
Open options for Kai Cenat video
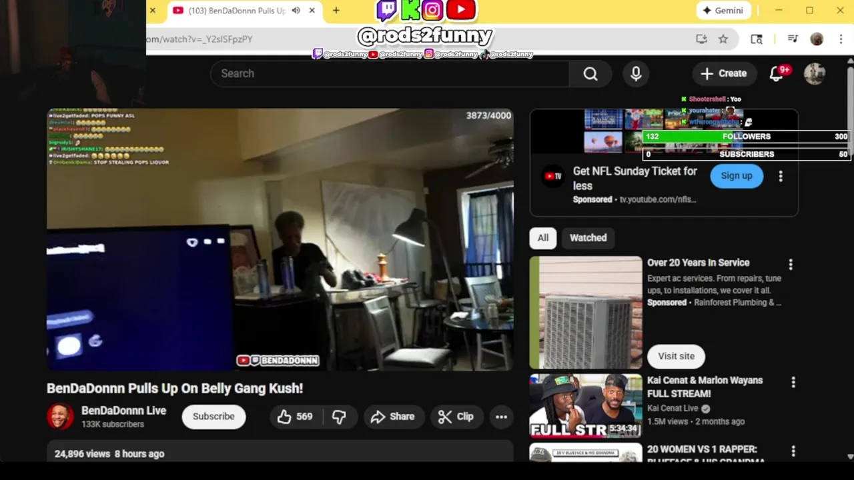pos(793,383)
